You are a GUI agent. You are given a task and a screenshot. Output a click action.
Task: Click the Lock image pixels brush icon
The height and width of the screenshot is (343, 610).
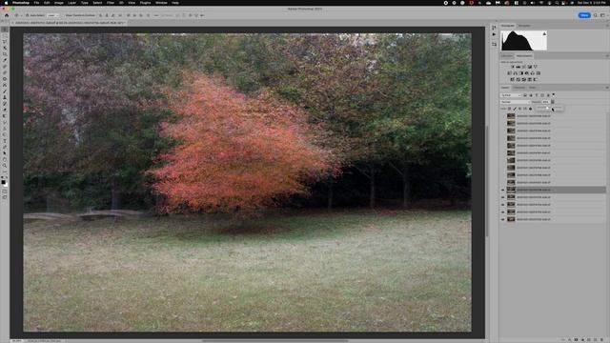pyautogui.click(x=515, y=109)
